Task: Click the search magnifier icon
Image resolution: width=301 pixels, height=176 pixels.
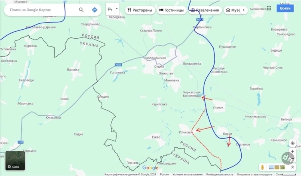Action: coord(81,10)
